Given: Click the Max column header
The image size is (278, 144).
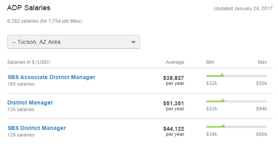Looking at the screenshot, I should [262, 62].
